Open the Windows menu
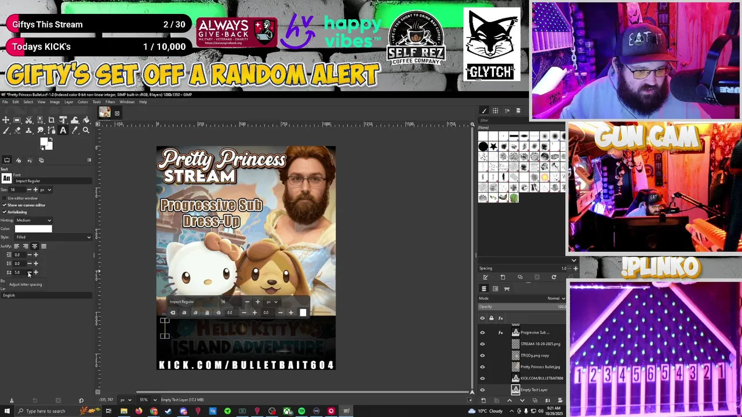 click(127, 102)
